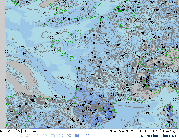Click the 75 legend value

click(53, 136)
